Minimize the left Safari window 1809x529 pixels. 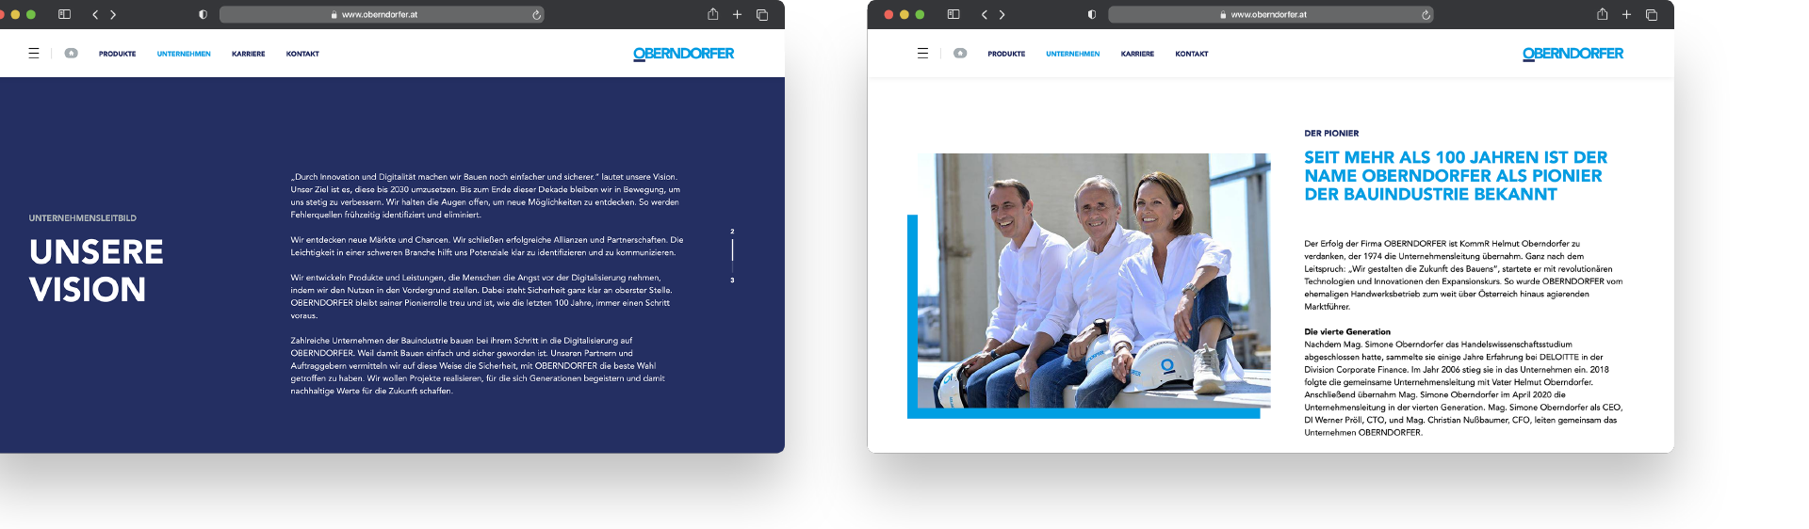point(15,14)
